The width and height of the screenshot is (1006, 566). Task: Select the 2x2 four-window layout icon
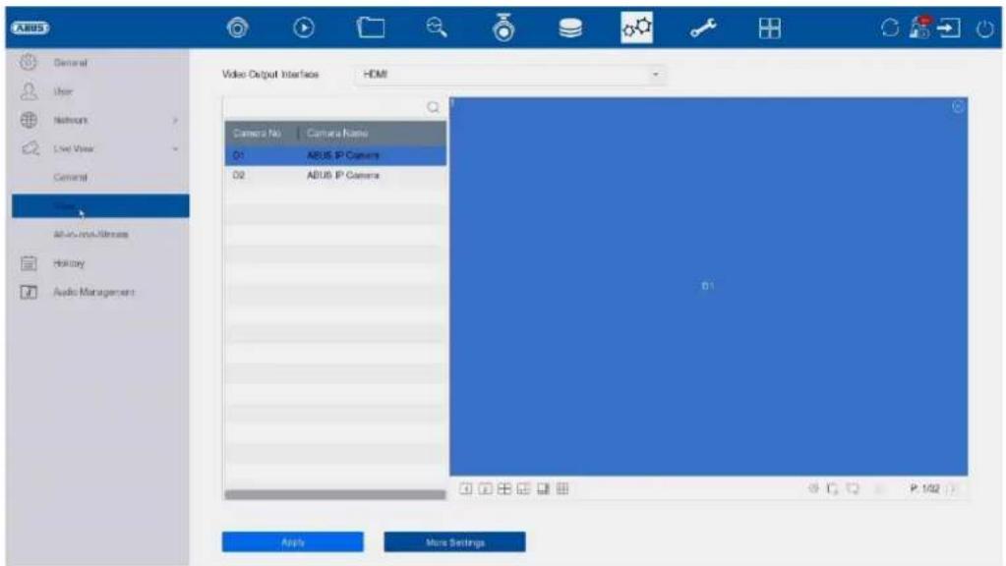[504, 489]
